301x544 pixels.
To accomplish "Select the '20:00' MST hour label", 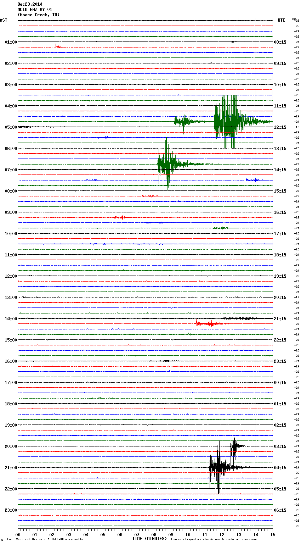I will (x=11, y=446).
